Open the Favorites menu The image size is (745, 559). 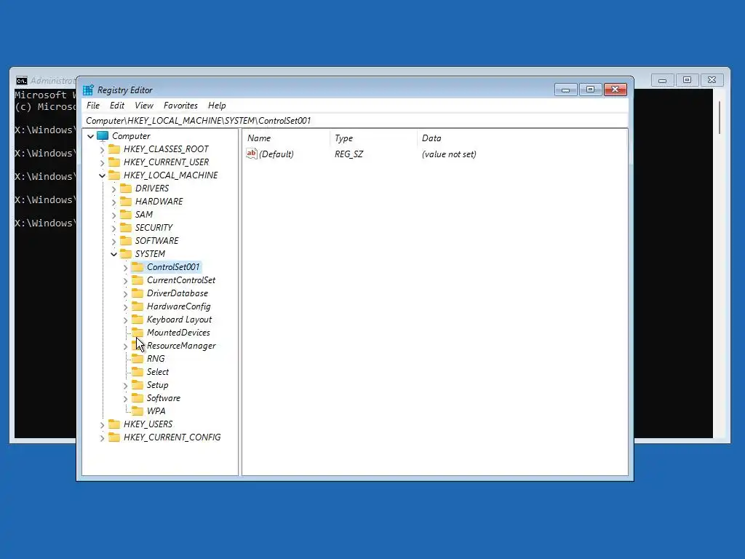[180, 106]
